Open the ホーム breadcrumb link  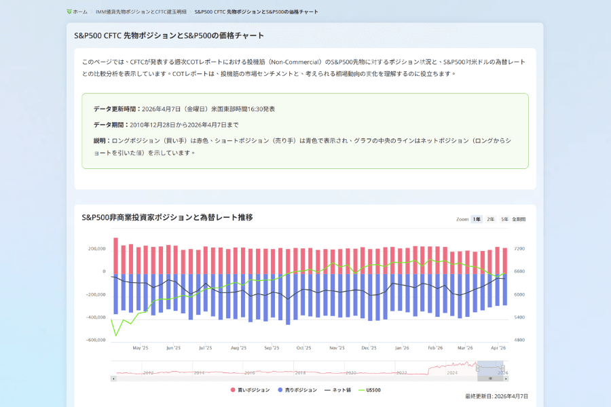pyautogui.click(x=79, y=10)
